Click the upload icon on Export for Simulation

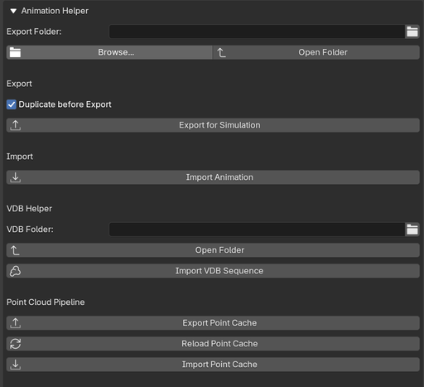16,125
